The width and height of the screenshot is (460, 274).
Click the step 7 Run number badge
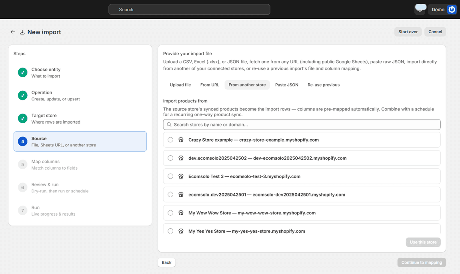(22, 210)
